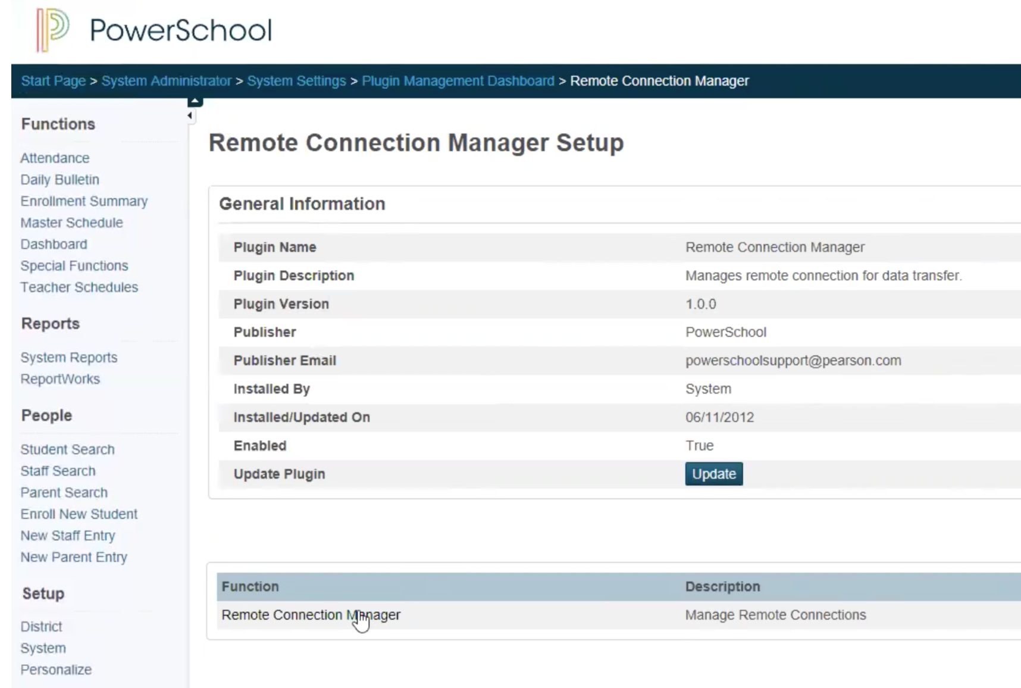Click the Remote Connection Manager breadcrumb text
Viewport: 1021px width, 688px height.
click(x=659, y=81)
